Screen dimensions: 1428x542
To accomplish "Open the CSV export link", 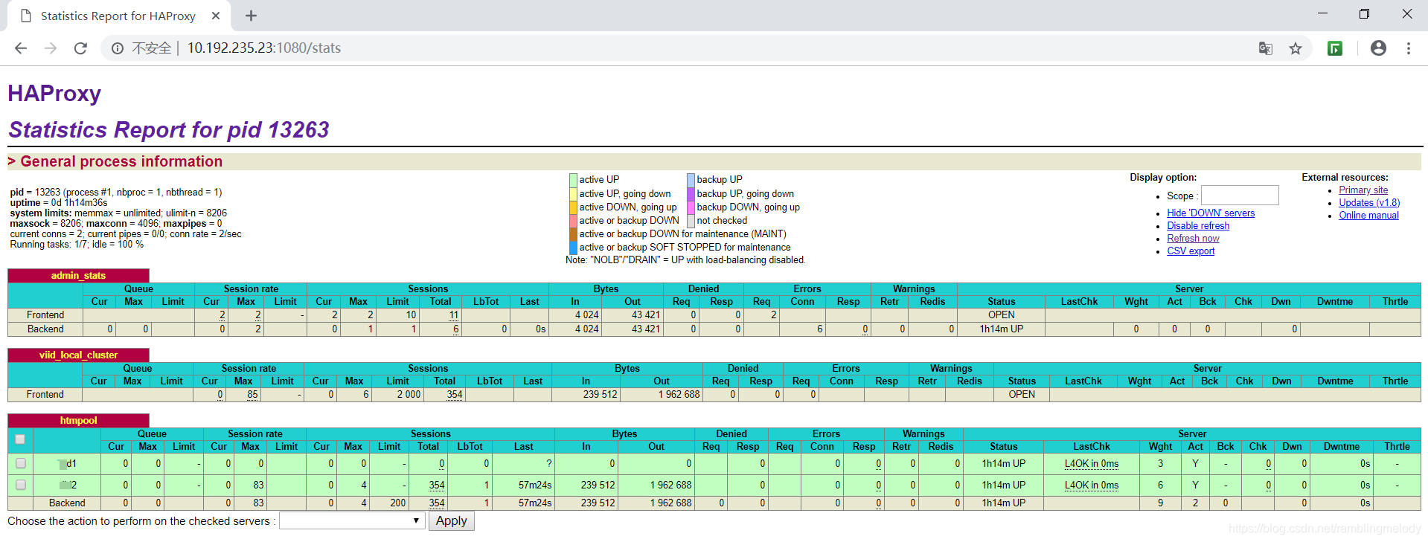I will pos(1191,251).
